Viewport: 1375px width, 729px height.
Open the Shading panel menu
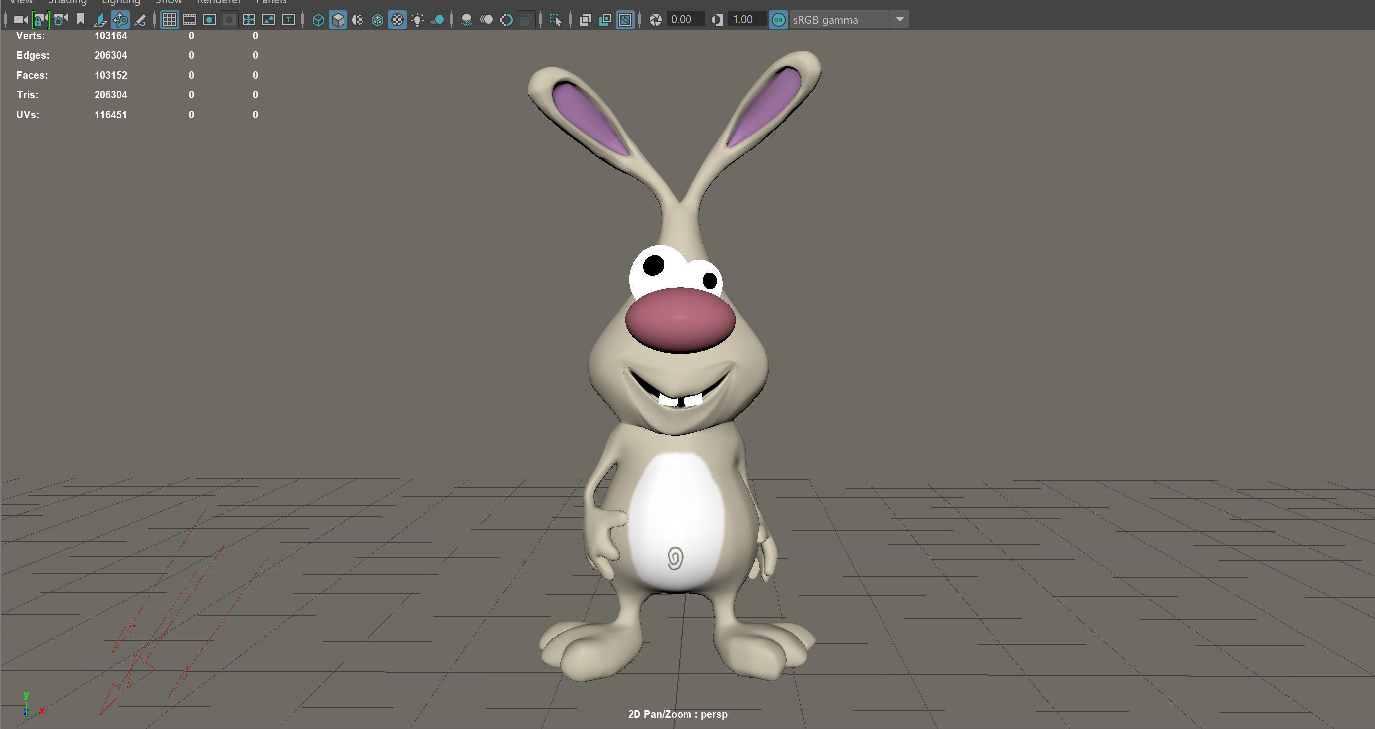(67, 2)
